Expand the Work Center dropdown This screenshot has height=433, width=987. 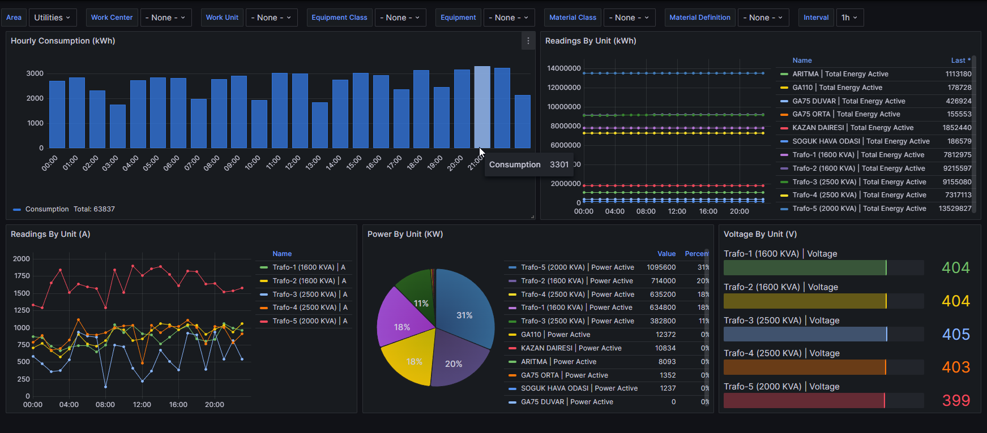[x=166, y=18]
